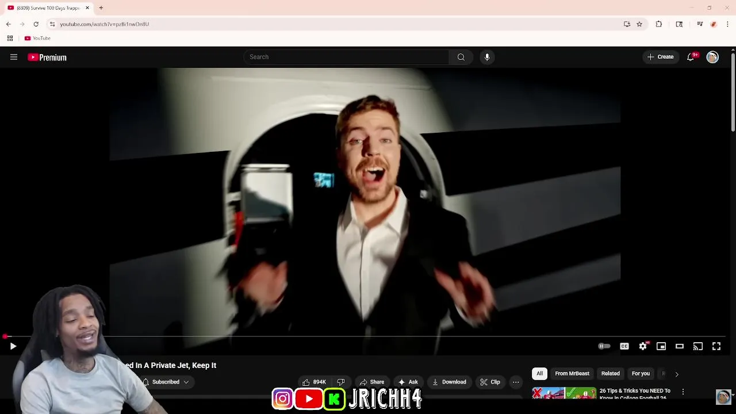Install app icon in address bar
The height and width of the screenshot is (414, 736).
click(627, 24)
